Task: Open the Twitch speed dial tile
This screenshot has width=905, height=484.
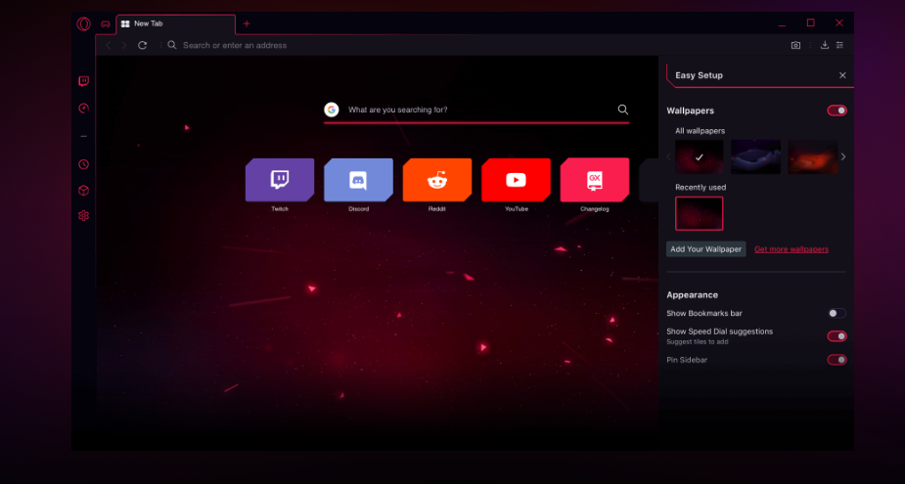Action: point(280,180)
